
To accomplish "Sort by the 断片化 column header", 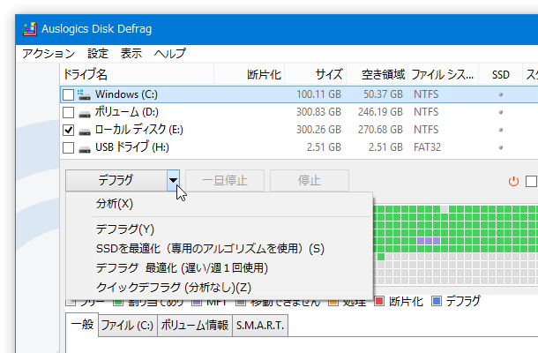I will click(x=249, y=74).
